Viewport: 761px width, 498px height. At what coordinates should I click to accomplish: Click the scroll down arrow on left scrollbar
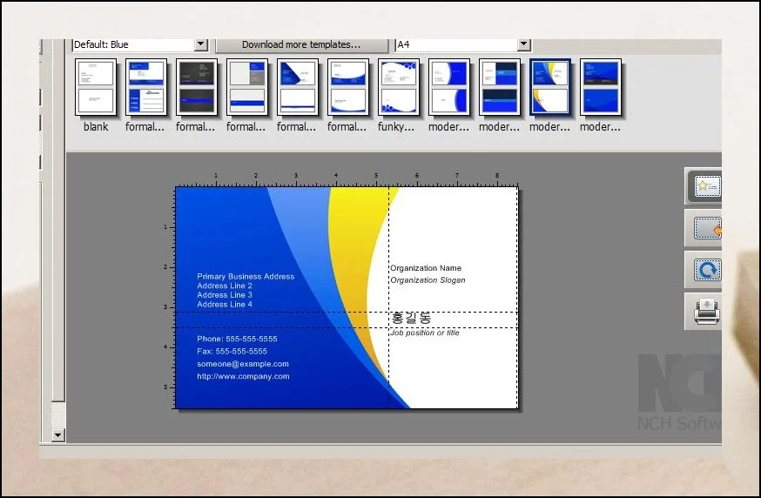tap(58, 434)
